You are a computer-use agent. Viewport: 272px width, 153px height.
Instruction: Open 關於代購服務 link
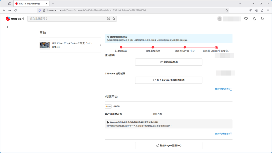coord(222,134)
